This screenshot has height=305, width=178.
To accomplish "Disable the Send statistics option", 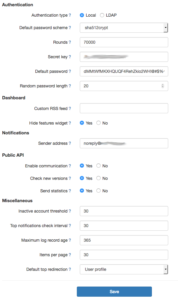I will (x=98, y=191).
